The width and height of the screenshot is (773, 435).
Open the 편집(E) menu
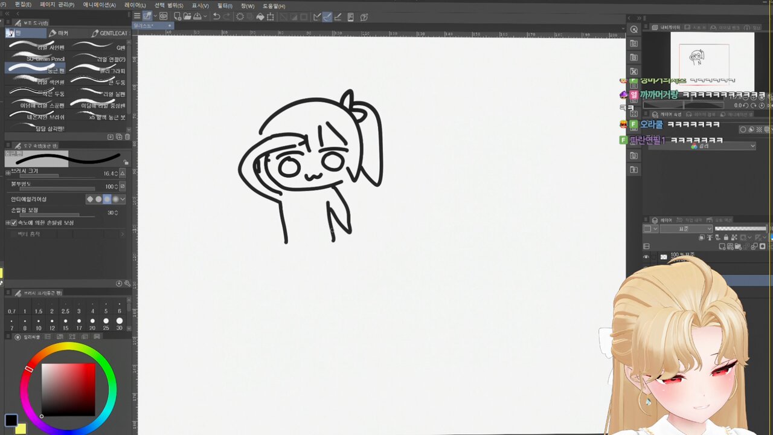click(x=23, y=5)
